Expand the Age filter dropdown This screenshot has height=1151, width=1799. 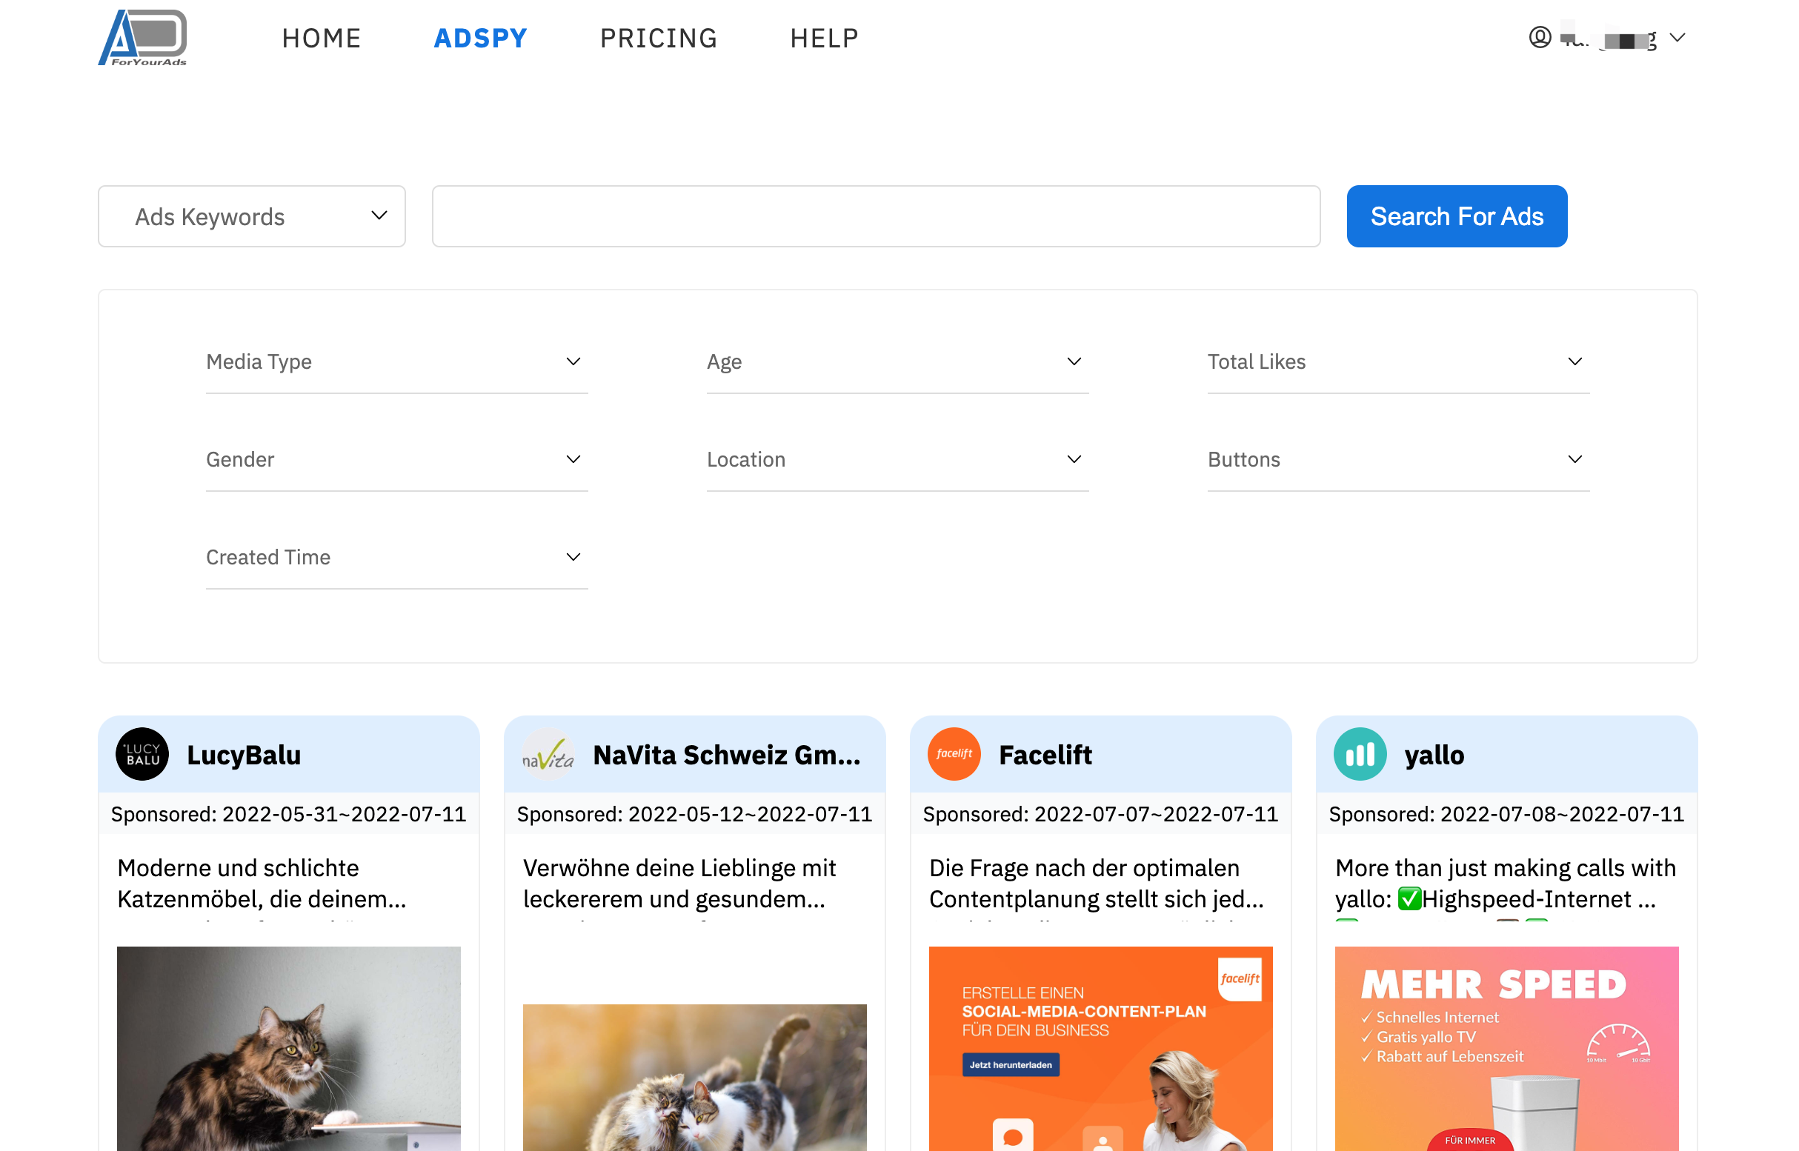tap(897, 361)
